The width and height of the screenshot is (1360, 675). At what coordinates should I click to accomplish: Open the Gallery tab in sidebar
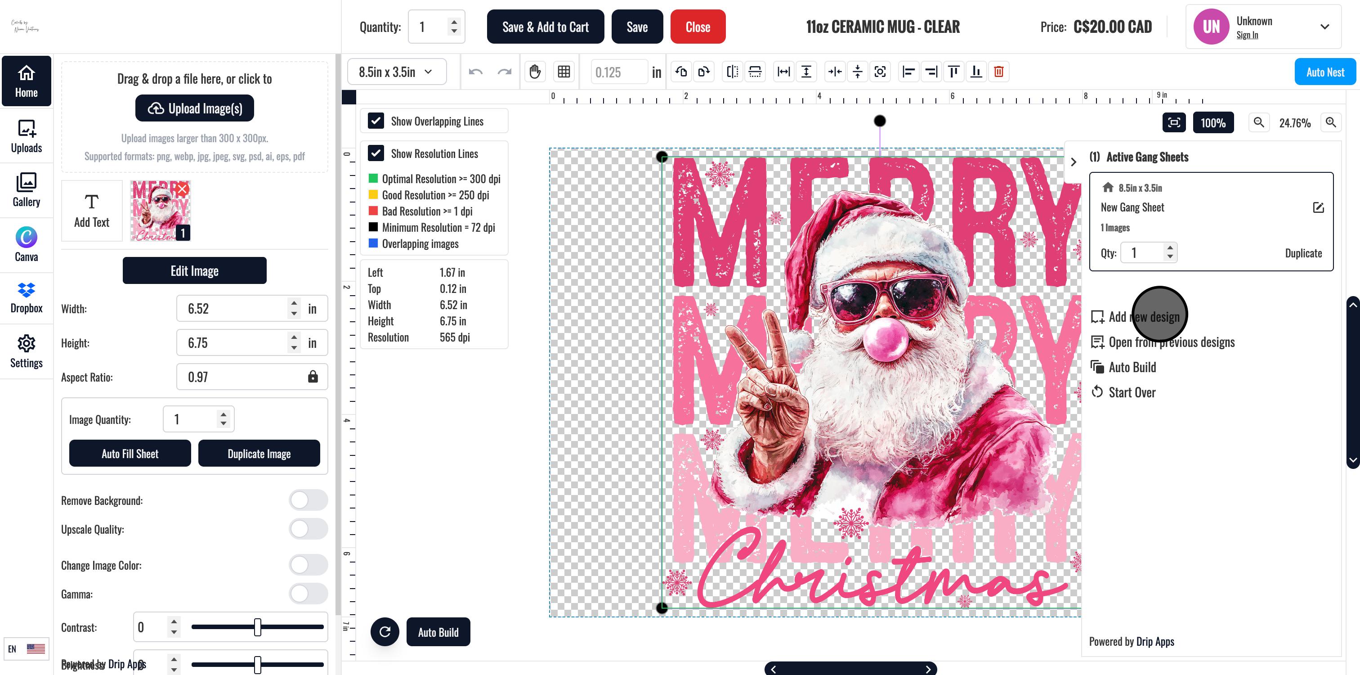[27, 189]
